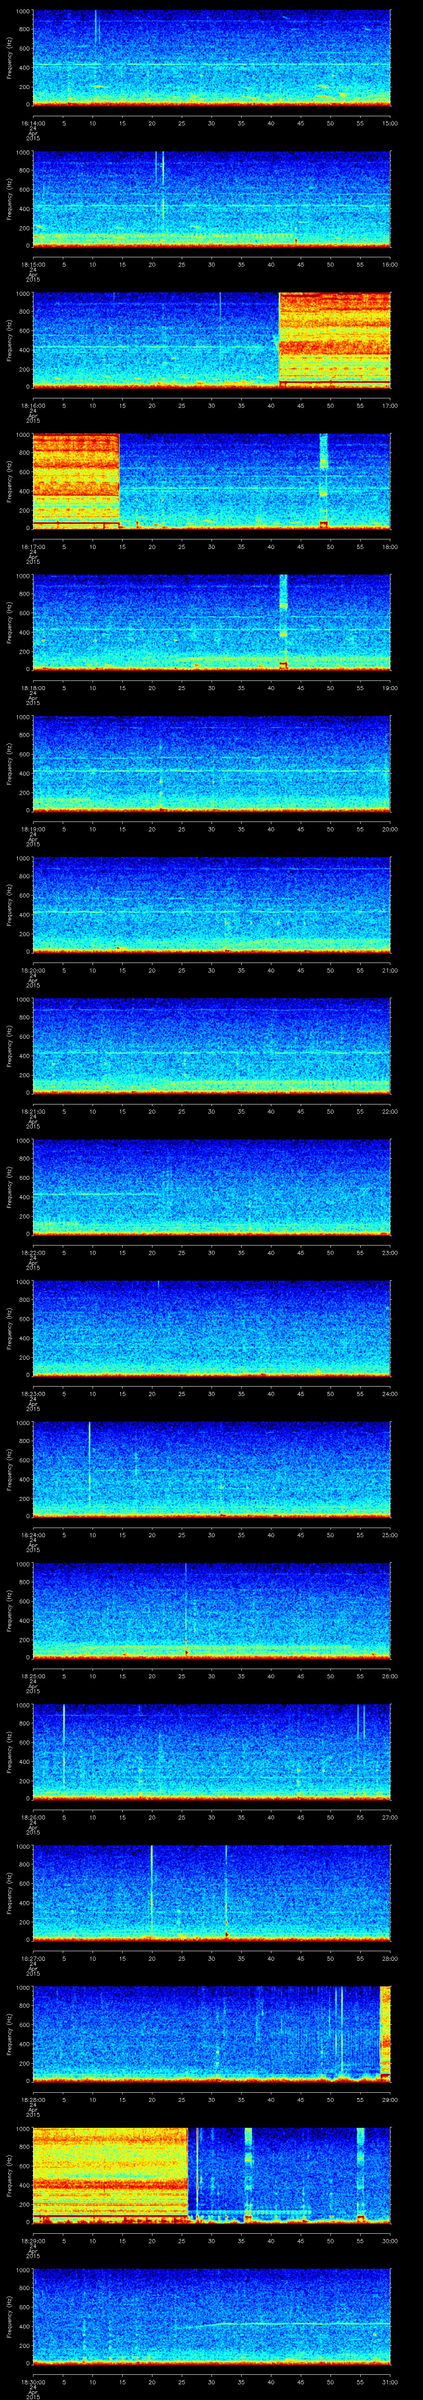Viewport: 423px width, 2400px height.
Task: Click the spectrogram panel starting at 18:23:00
Action: pyautogui.click(x=211, y=1329)
